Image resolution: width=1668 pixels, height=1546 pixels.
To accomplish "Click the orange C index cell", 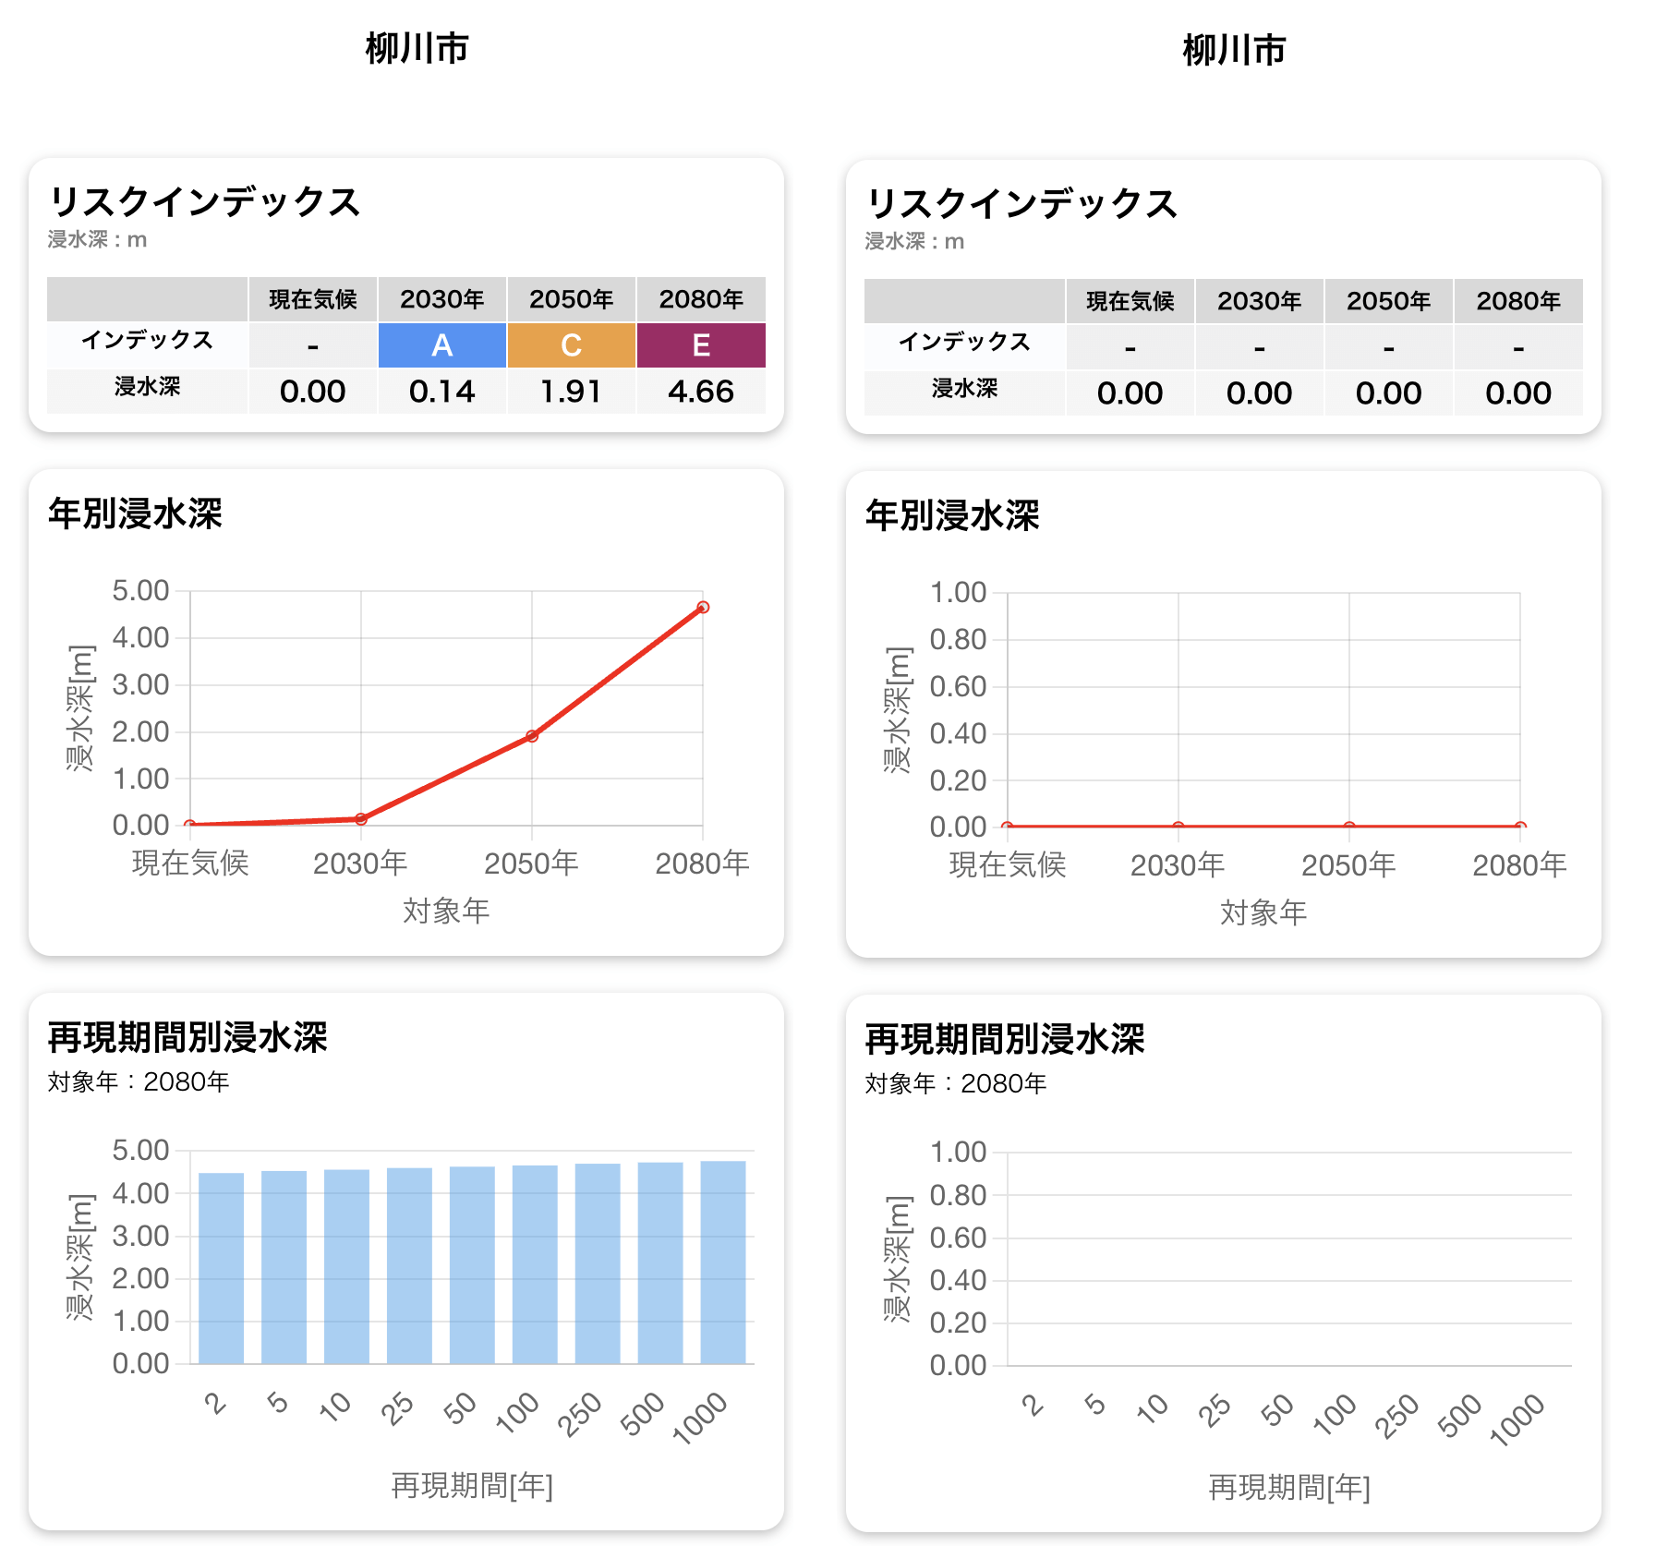I will (571, 345).
